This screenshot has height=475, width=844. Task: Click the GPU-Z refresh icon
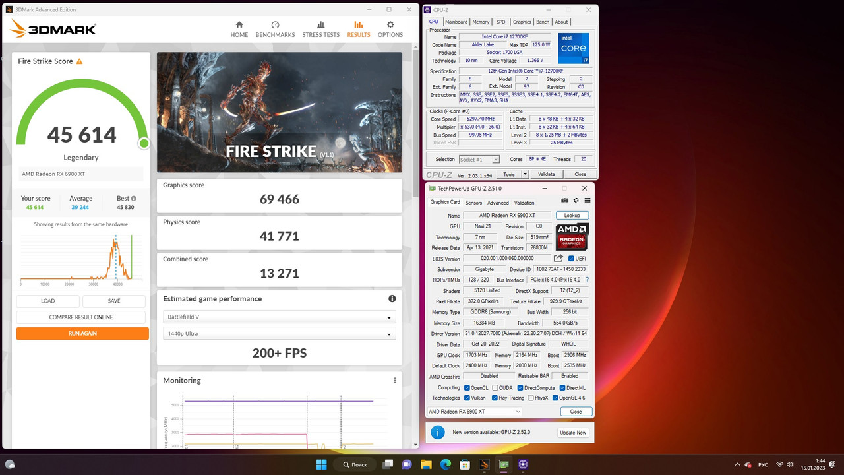pyautogui.click(x=576, y=201)
